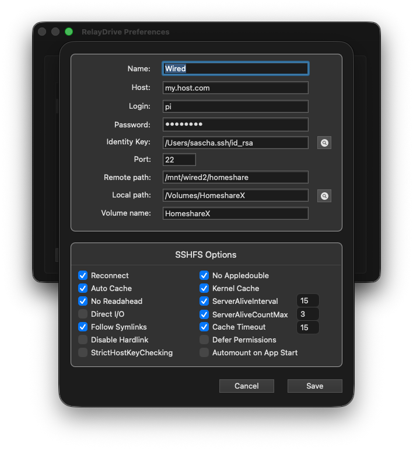
Task: Select the Remote path text field
Action: point(235,177)
